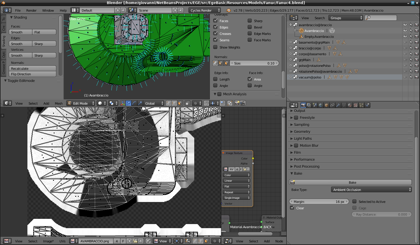Open the World properties tab icon
The width and height of the screenshot is (420, 245).
321,105
